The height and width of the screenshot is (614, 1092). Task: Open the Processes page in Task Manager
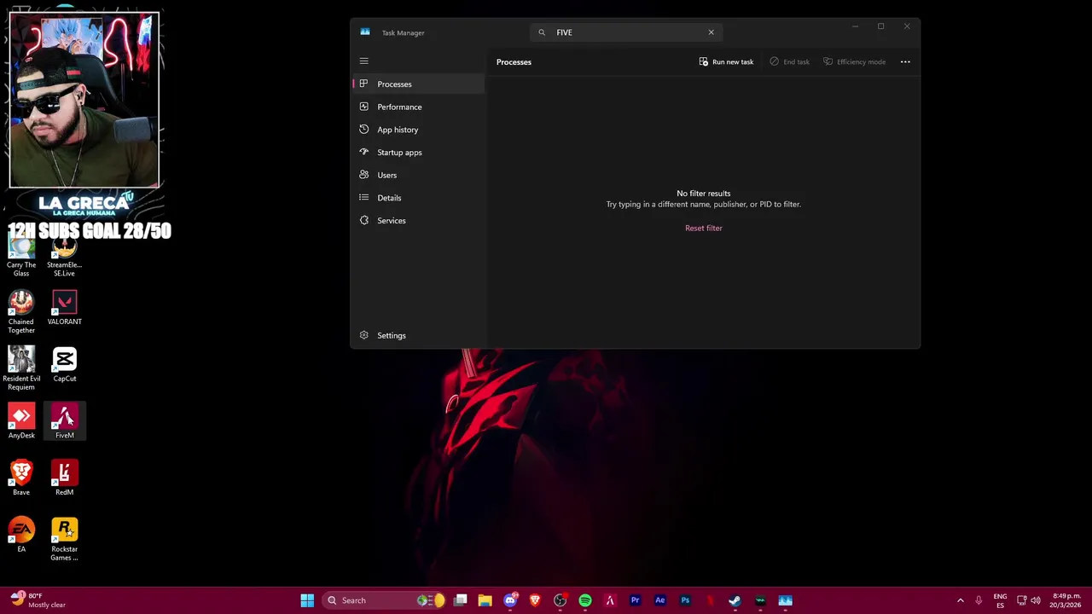pyautogui.click(x=418, y=84)
